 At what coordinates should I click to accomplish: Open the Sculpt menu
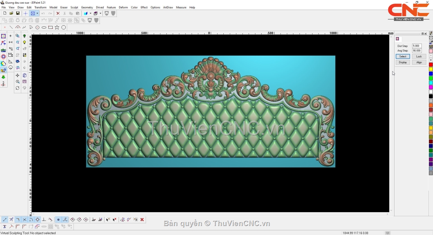tap(74, 7)
